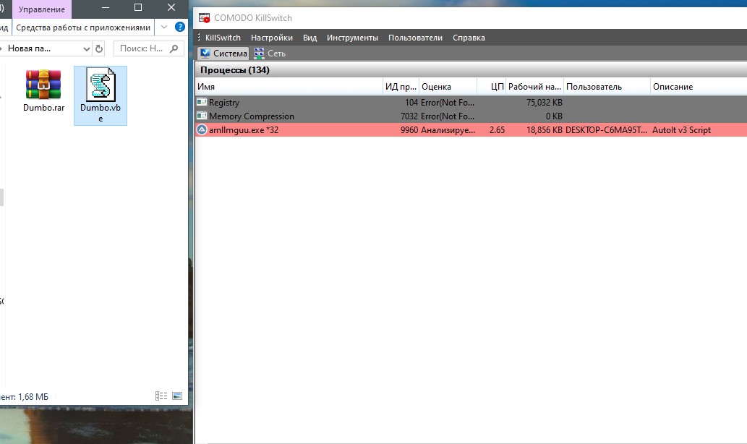
Task: Click the 0 KB working set cell
Action: coord(554,116)
